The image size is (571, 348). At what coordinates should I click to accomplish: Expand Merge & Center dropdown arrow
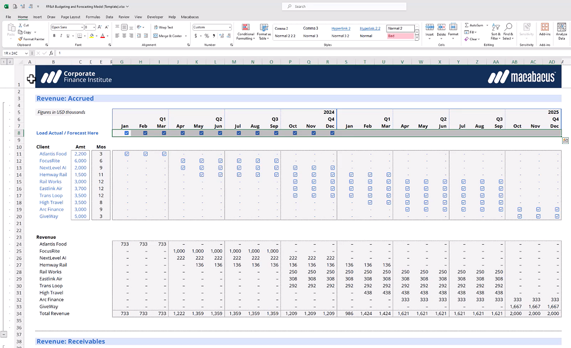186,36
